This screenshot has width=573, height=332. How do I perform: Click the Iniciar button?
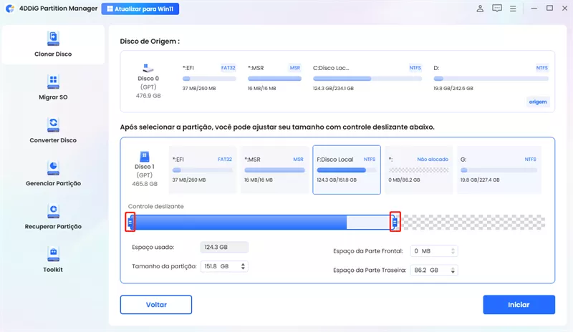click(x=519, y=305)
